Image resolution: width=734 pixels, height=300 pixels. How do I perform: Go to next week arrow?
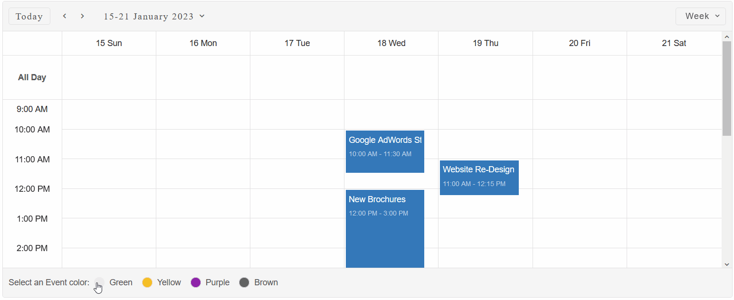(82, 16)
